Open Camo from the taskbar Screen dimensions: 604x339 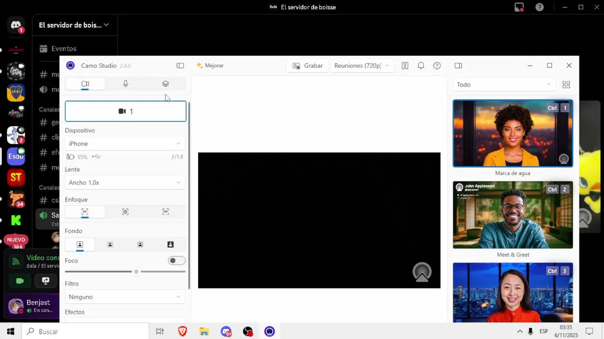click(269, 331)
